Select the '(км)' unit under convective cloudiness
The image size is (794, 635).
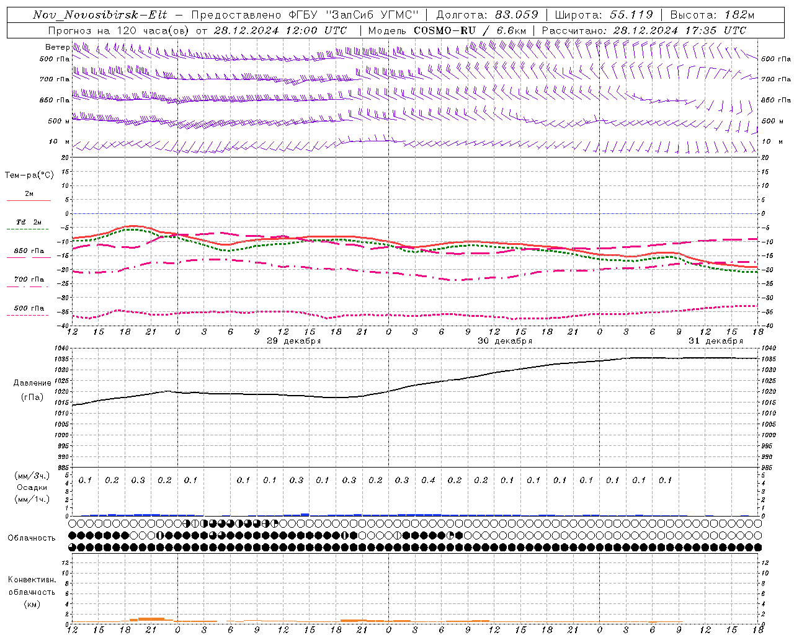coord(32,604)
